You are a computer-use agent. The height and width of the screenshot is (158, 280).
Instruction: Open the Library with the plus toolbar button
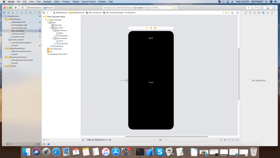coord(248,8)
